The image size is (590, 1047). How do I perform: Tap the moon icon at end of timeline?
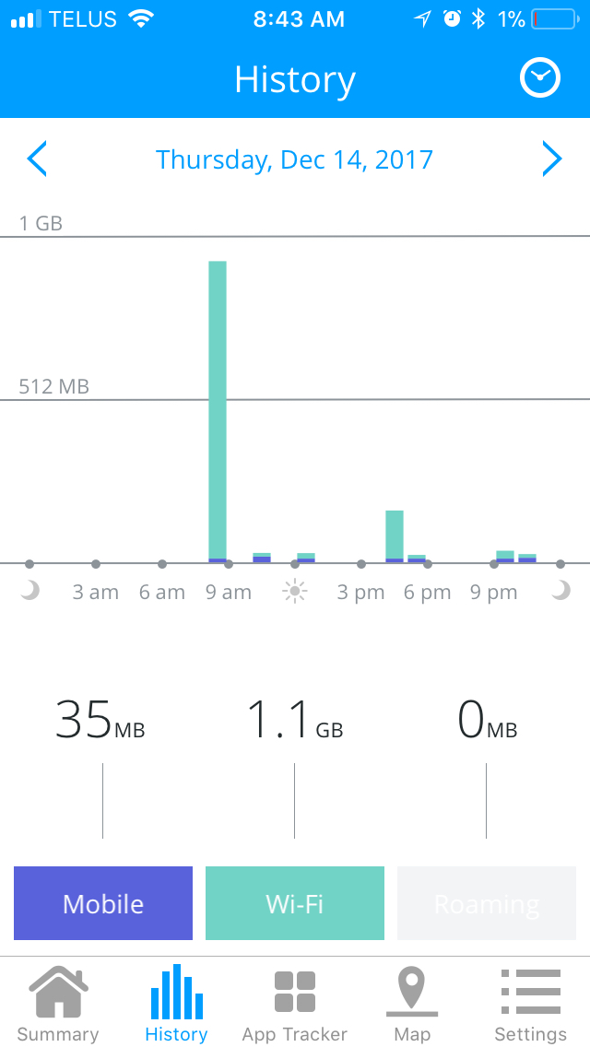click(x=560, y=590)
